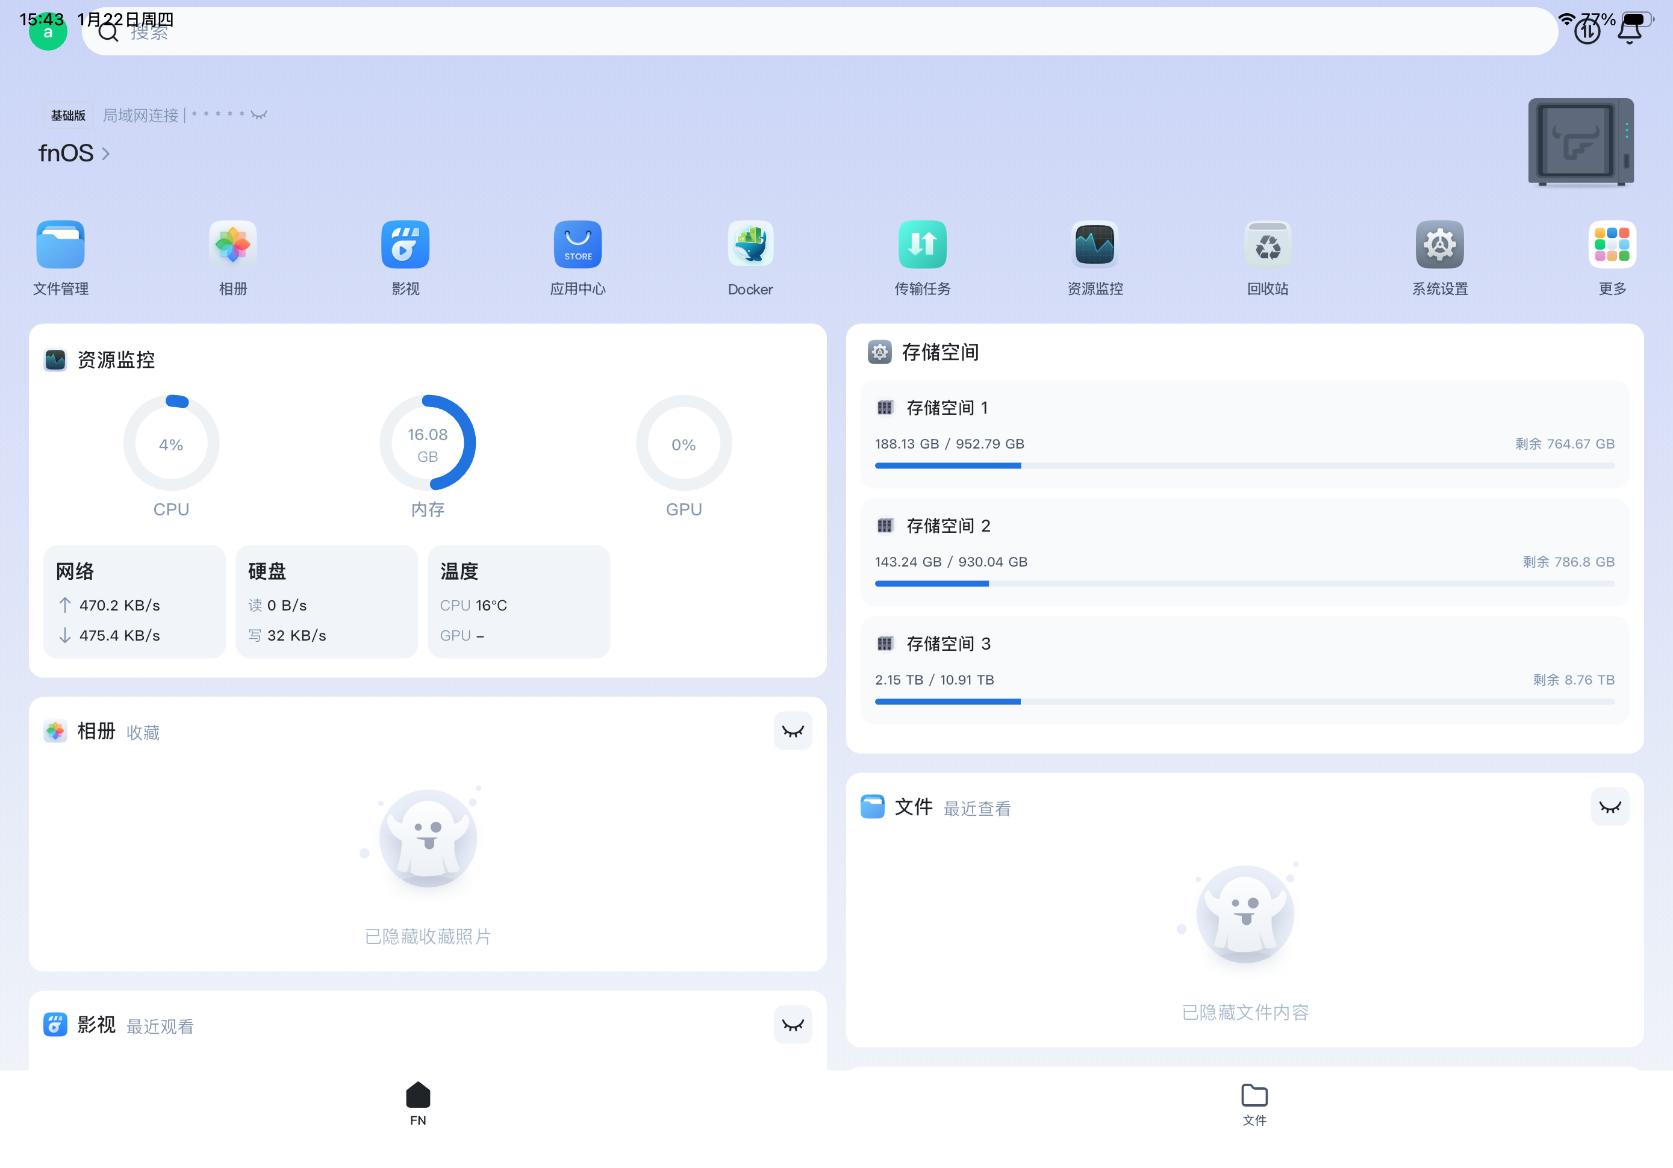Viewport: 1673px width, 1168px height.
Task: Toggle visibility of 文件 最近查看 card
Action: click(x=1609, y=807)
